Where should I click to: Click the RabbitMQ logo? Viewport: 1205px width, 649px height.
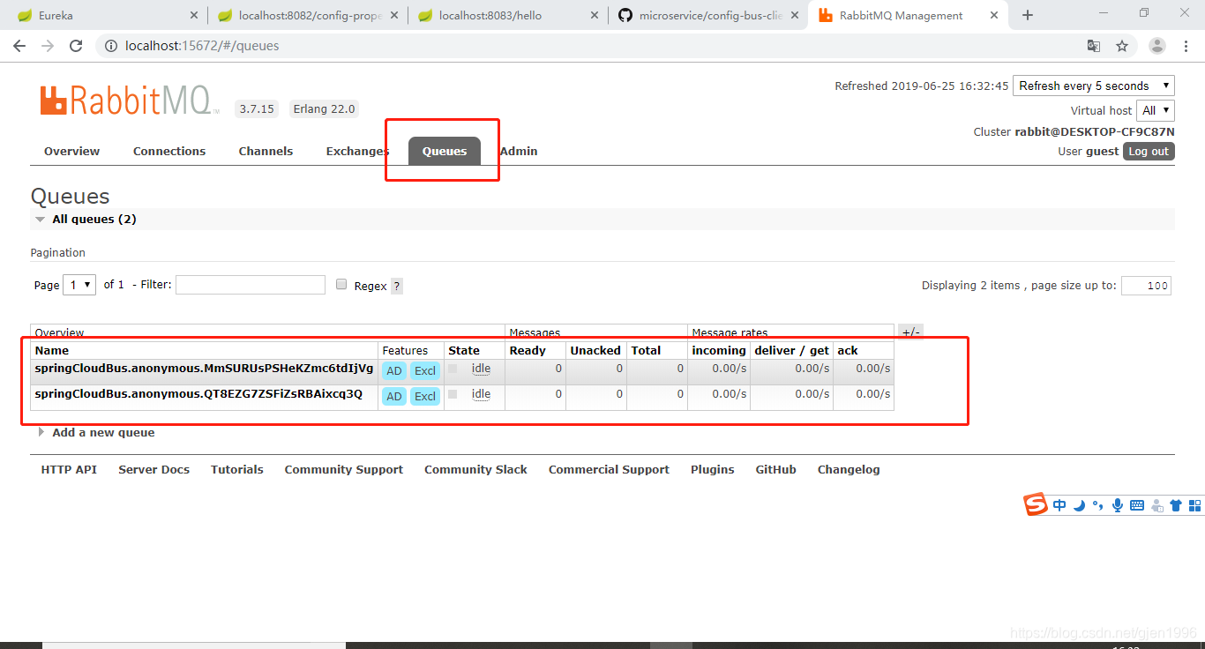click(129, 101)
